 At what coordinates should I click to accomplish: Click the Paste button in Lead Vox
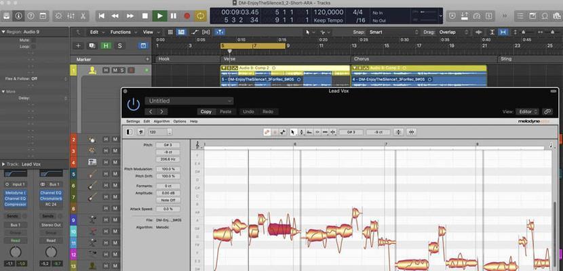click(225, 112)
